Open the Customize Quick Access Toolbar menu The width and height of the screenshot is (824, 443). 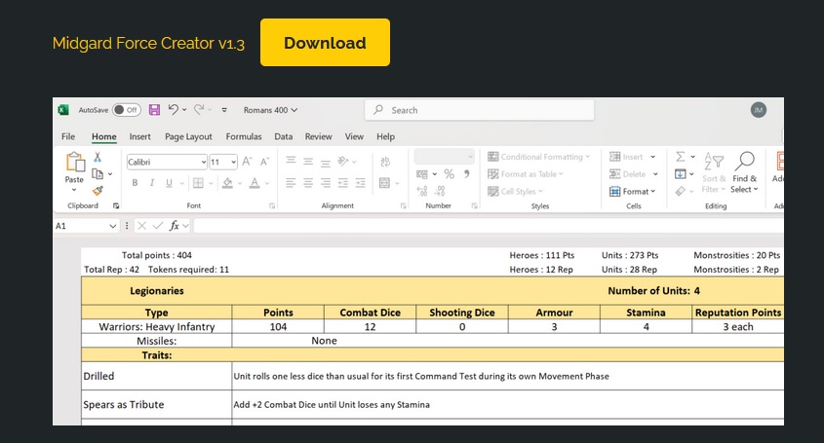coord(224,110)
